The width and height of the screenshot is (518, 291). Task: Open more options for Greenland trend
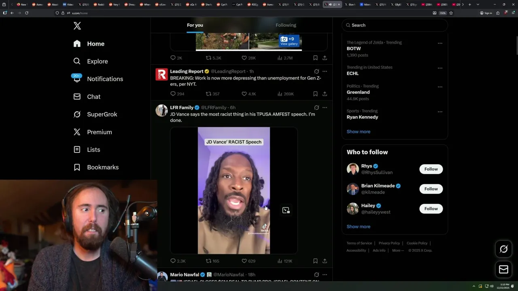click(440, 87)
